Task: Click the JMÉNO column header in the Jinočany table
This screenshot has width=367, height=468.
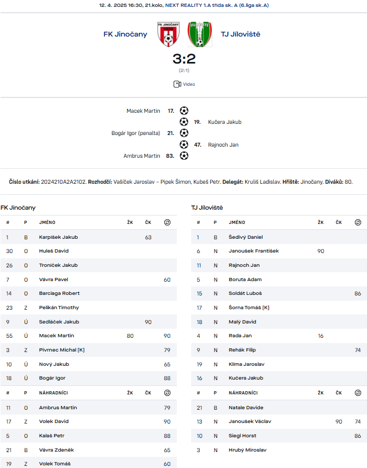Action: tap(47, 222)
